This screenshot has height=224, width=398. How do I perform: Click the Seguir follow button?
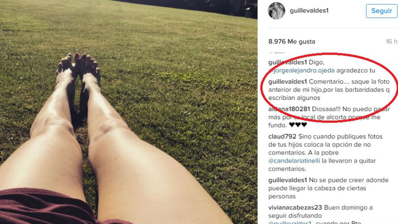[381, 11]
